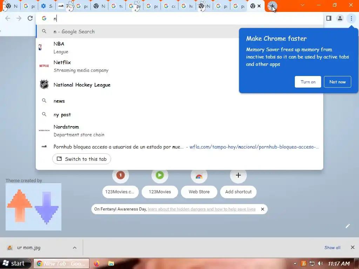Click the Add shortcut plus icon
The image size is (359, 269).
tap(238, 175)
